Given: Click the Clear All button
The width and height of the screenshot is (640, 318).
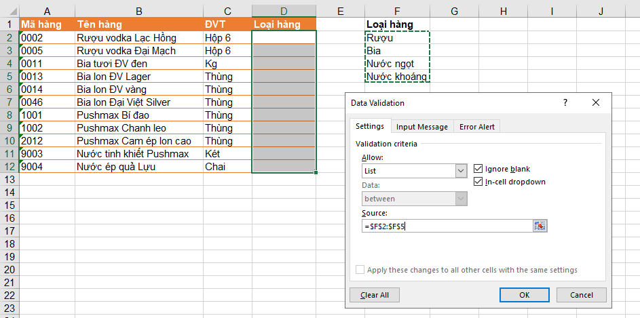Looking at the screenshot, I should tap(375, 295).
